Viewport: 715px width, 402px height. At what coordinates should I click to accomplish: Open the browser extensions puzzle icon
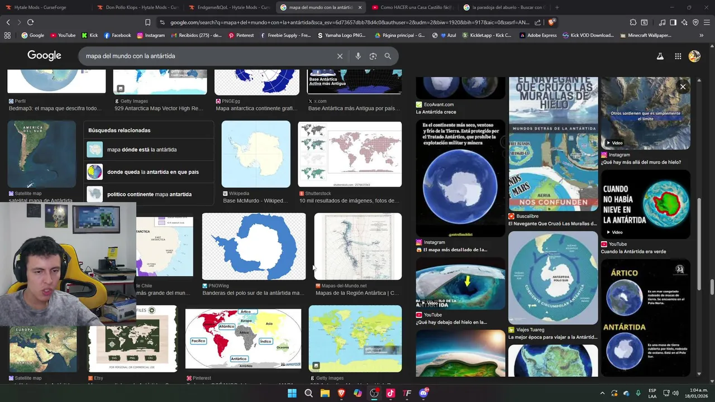point(633,22)
